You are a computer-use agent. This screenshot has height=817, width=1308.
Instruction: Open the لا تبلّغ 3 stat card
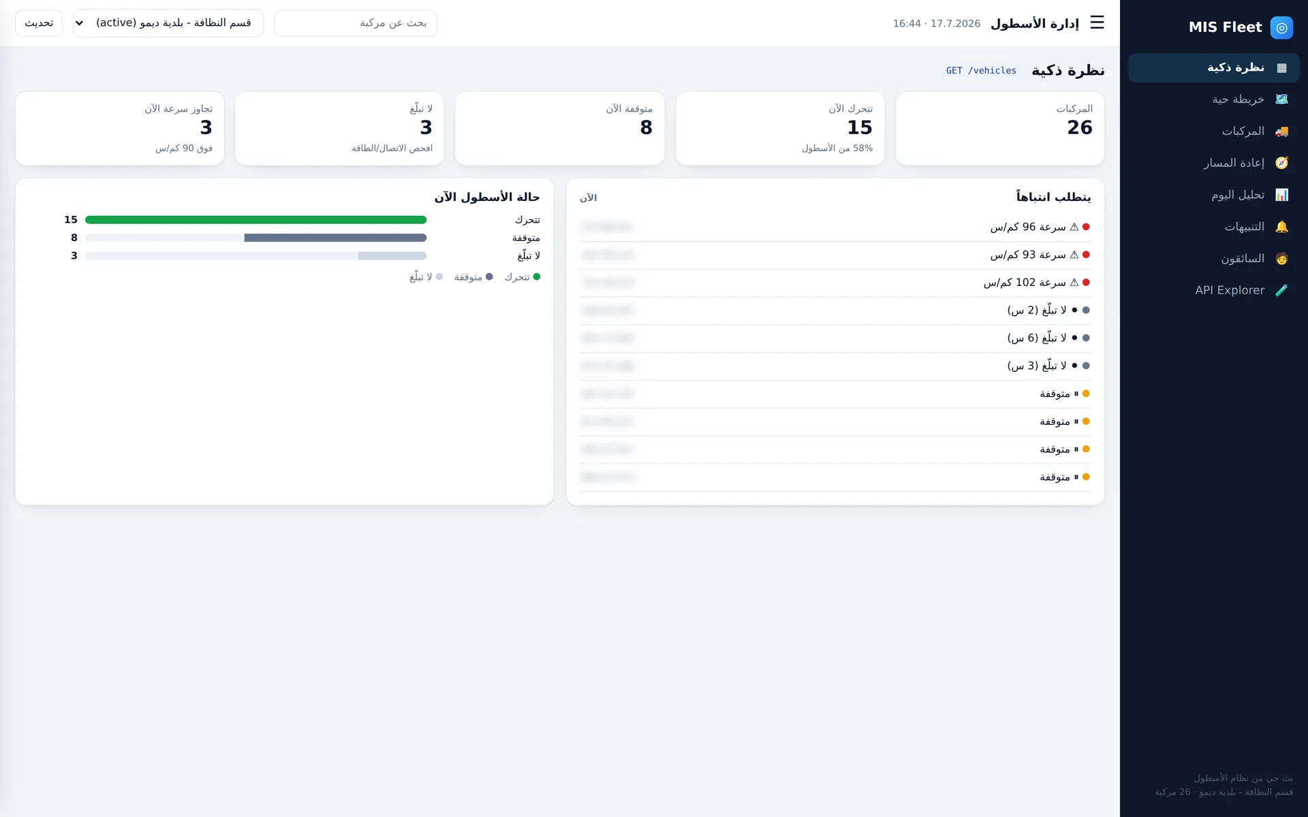[339, 128]
